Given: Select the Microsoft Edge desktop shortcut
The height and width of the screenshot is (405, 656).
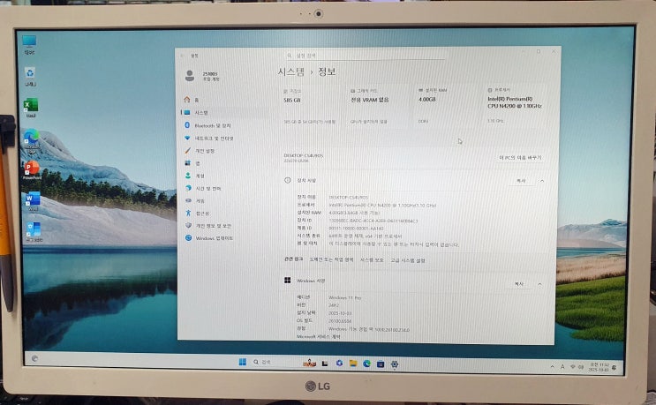Looking at the screenshot, I should (32, 141).
